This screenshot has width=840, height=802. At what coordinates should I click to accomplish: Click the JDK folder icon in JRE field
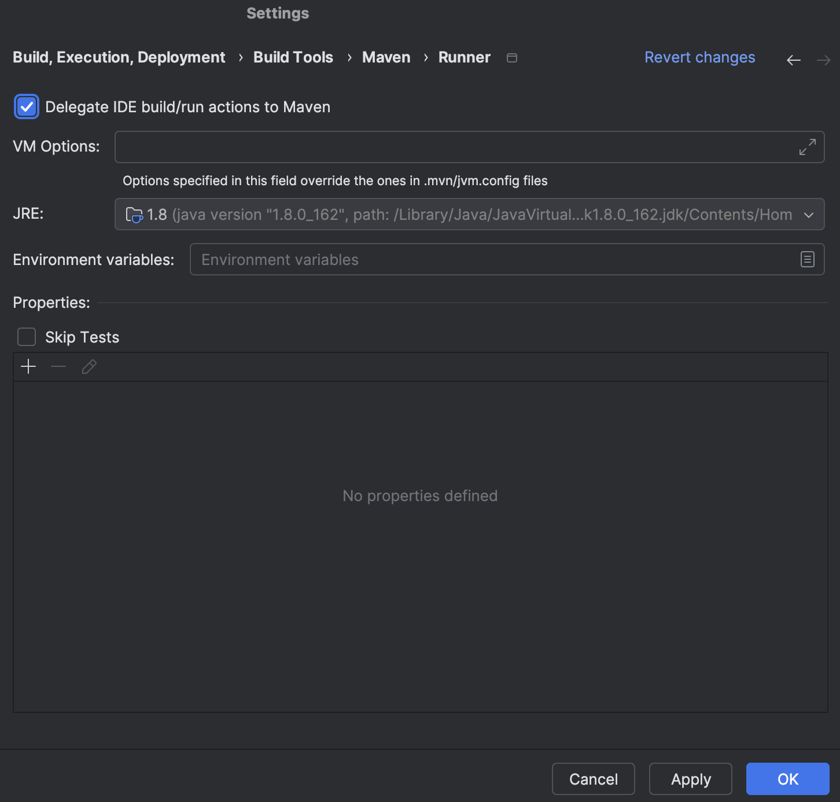(x=135, y=214)
